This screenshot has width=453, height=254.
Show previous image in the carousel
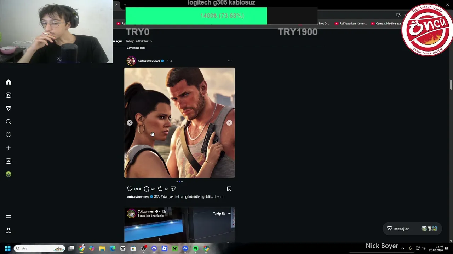tap(130, 123)
